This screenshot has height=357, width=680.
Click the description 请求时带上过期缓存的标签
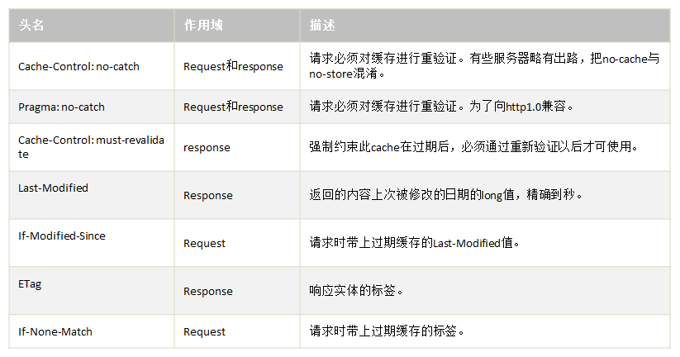pos(387,331)
